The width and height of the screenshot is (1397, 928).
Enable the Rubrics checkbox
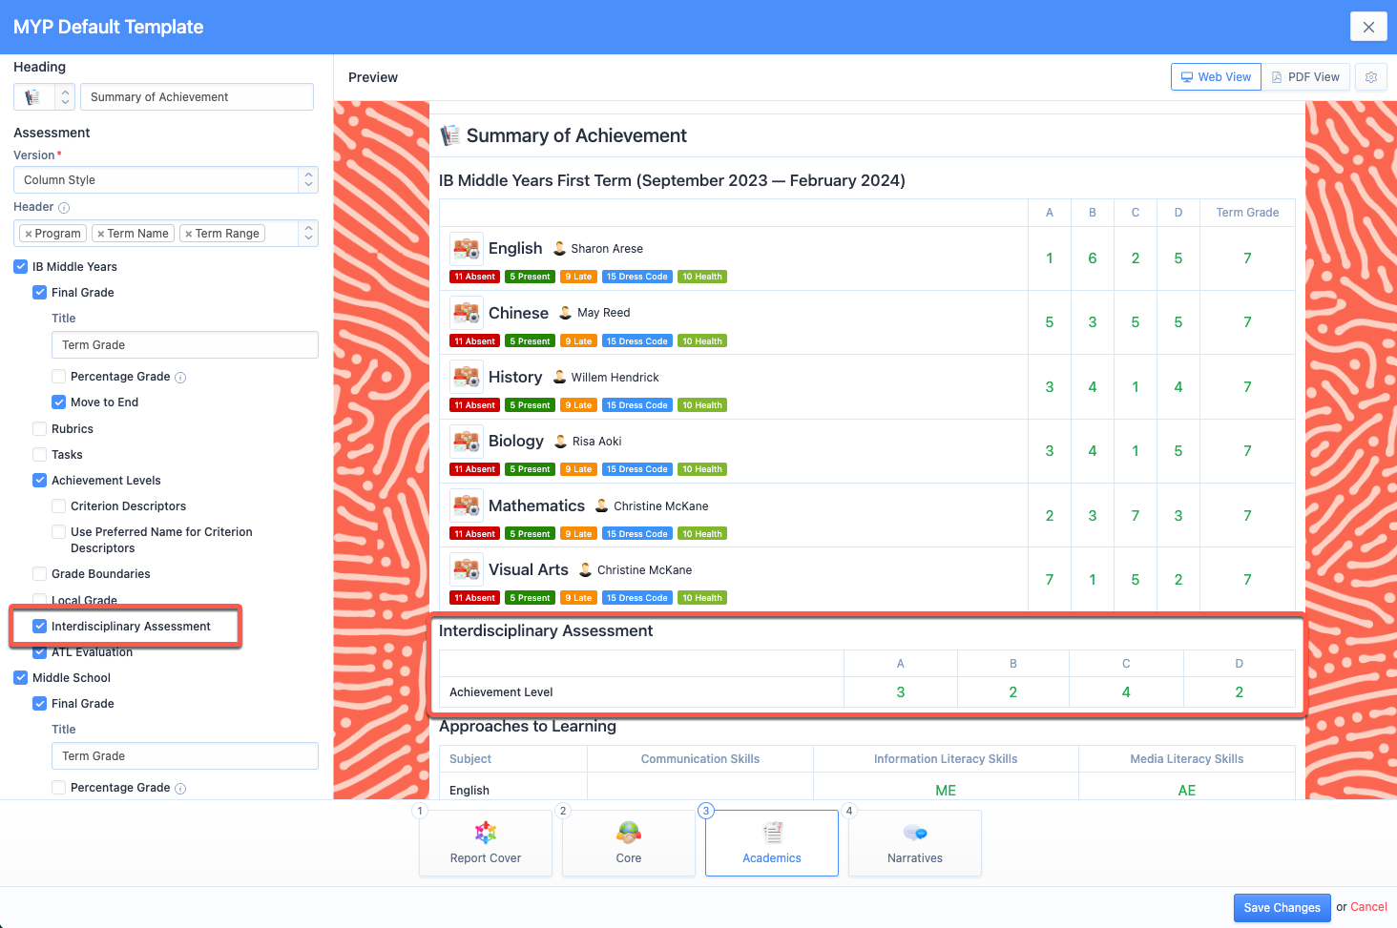tap(39, 429)
